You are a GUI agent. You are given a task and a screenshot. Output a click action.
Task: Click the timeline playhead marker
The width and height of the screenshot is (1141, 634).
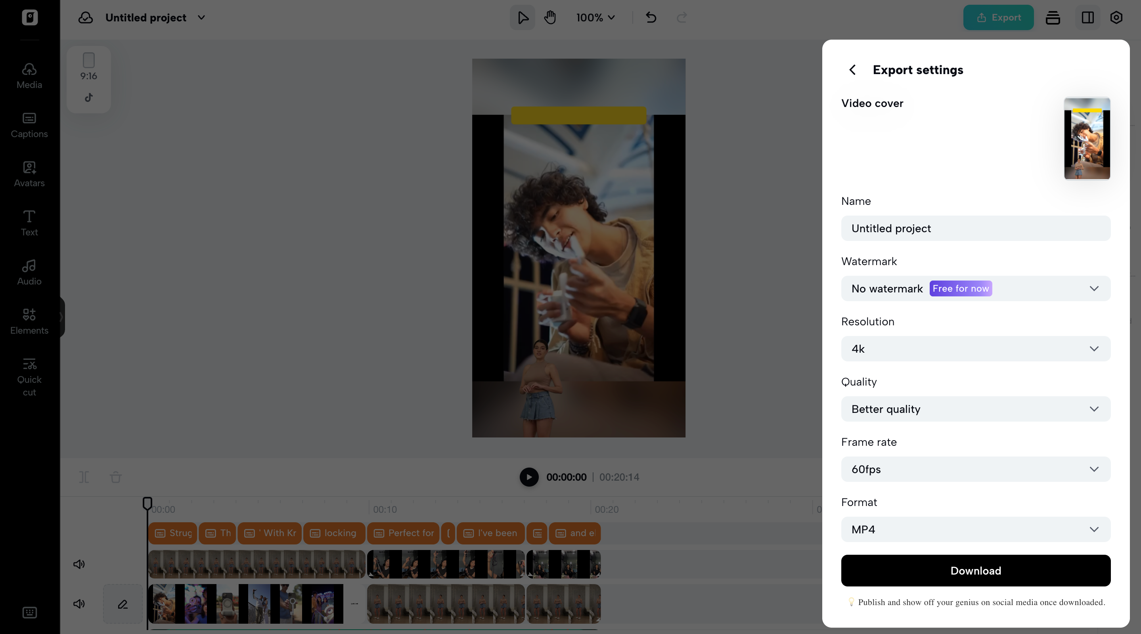point(147,503)
